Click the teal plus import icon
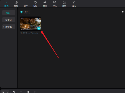 (x=21, y=12)
